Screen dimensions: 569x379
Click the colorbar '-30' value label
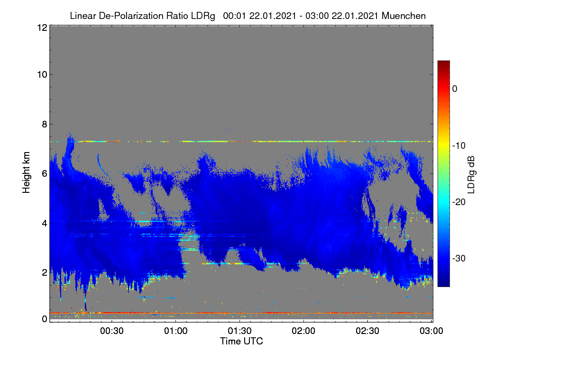(x=459, y=258)
